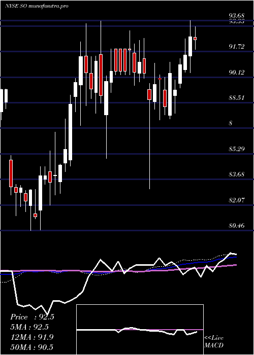Click the candle with long lower wick to 83
This screenshot has width=254, height=355.
149,94
